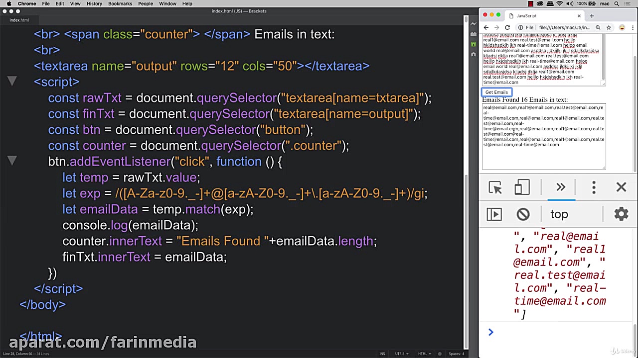The width and height of the screenshot is (638, 358).
Task: Close the JavaScript browser tab
Action: 579,15
